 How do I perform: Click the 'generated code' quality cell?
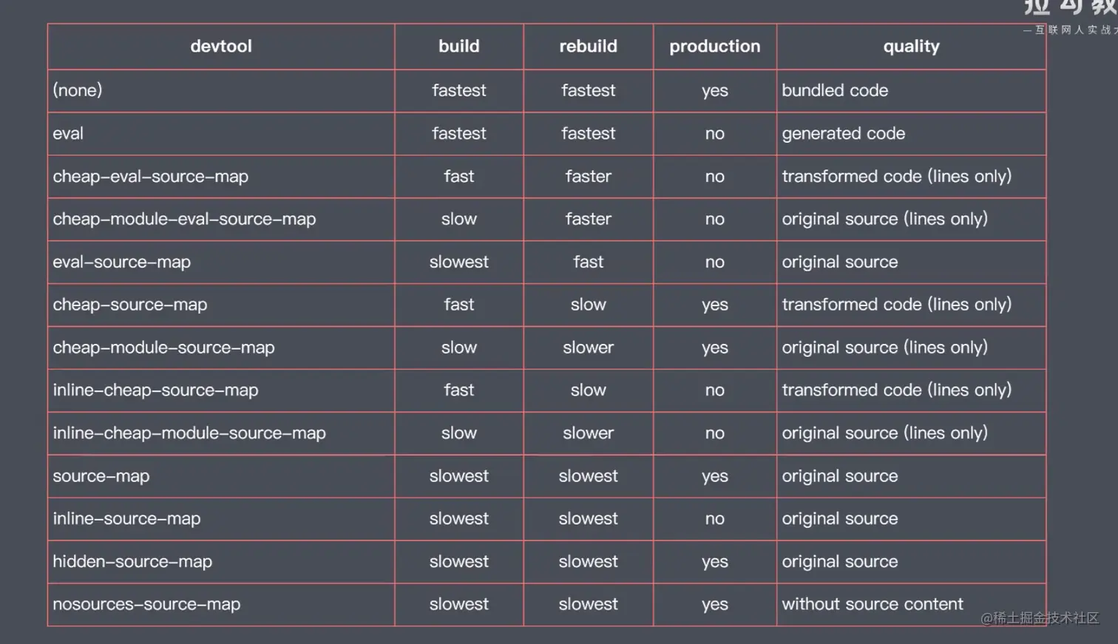[x=843, y=134]
